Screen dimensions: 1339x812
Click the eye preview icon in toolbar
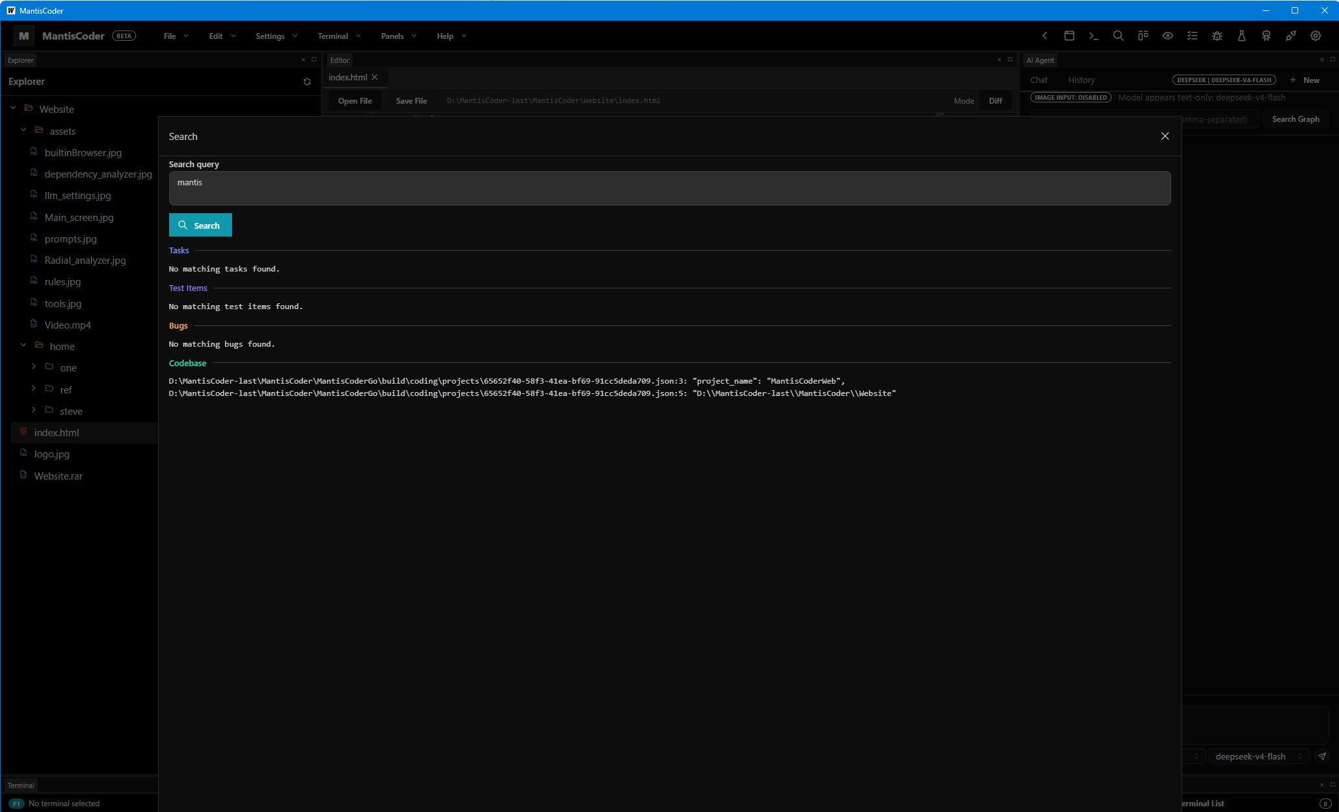coord(1168,36)
